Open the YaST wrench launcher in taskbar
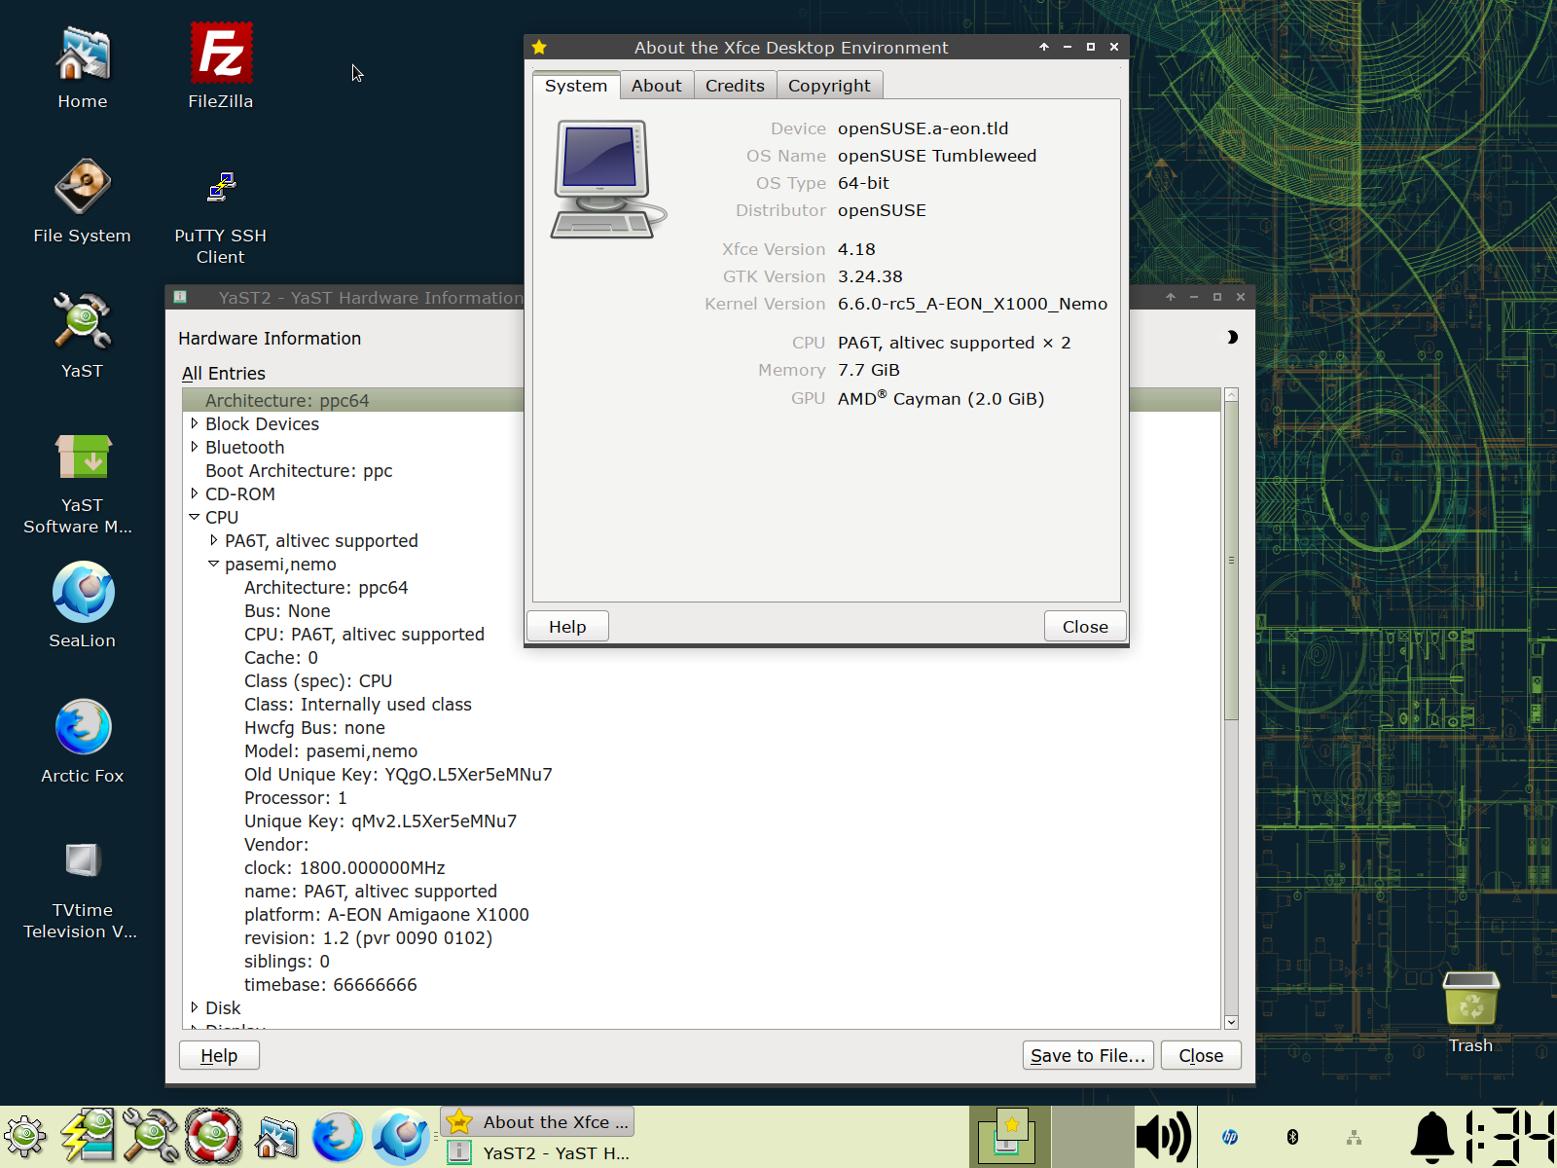The width and height of the screenshot is (1557, 1168). pyautogui.click(x=150, y=1136)
